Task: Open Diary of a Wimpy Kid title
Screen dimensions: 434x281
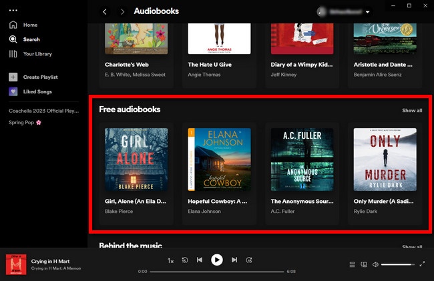Action: pos(302,65)
